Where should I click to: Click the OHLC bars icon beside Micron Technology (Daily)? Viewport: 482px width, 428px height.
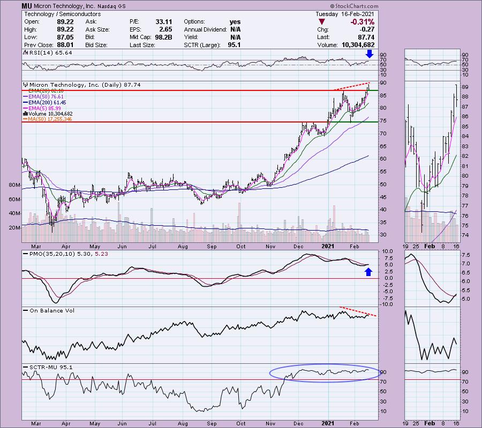tap(26, 85)
